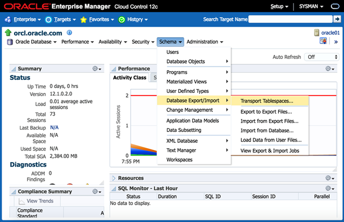Click the target information icon beside orcl.oracle.com
Screen dimensions: 344x222
pyautogui.click(x=70, y=33)
